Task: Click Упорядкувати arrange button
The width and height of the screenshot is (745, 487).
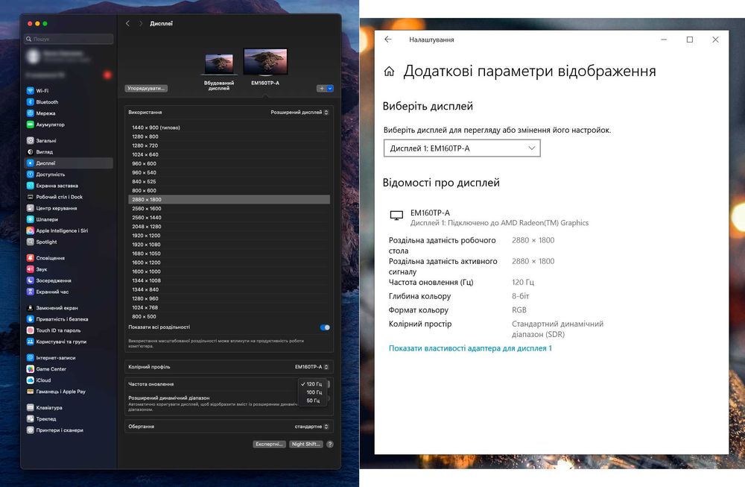Action: [146, 89]
